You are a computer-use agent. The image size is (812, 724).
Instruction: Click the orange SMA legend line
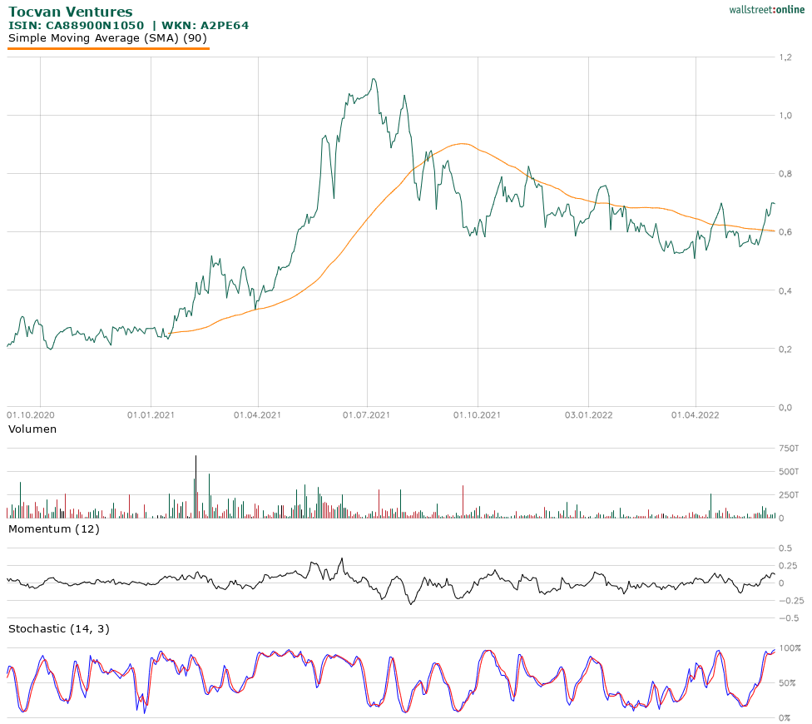click(108, 48)
